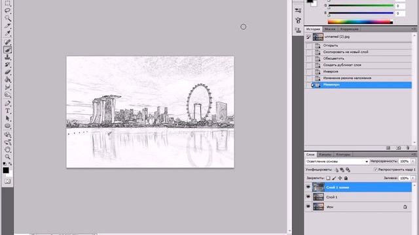Screen dimensions: 419x235
Task: Click lock transparent pixels icon
Action: point(328,178)
